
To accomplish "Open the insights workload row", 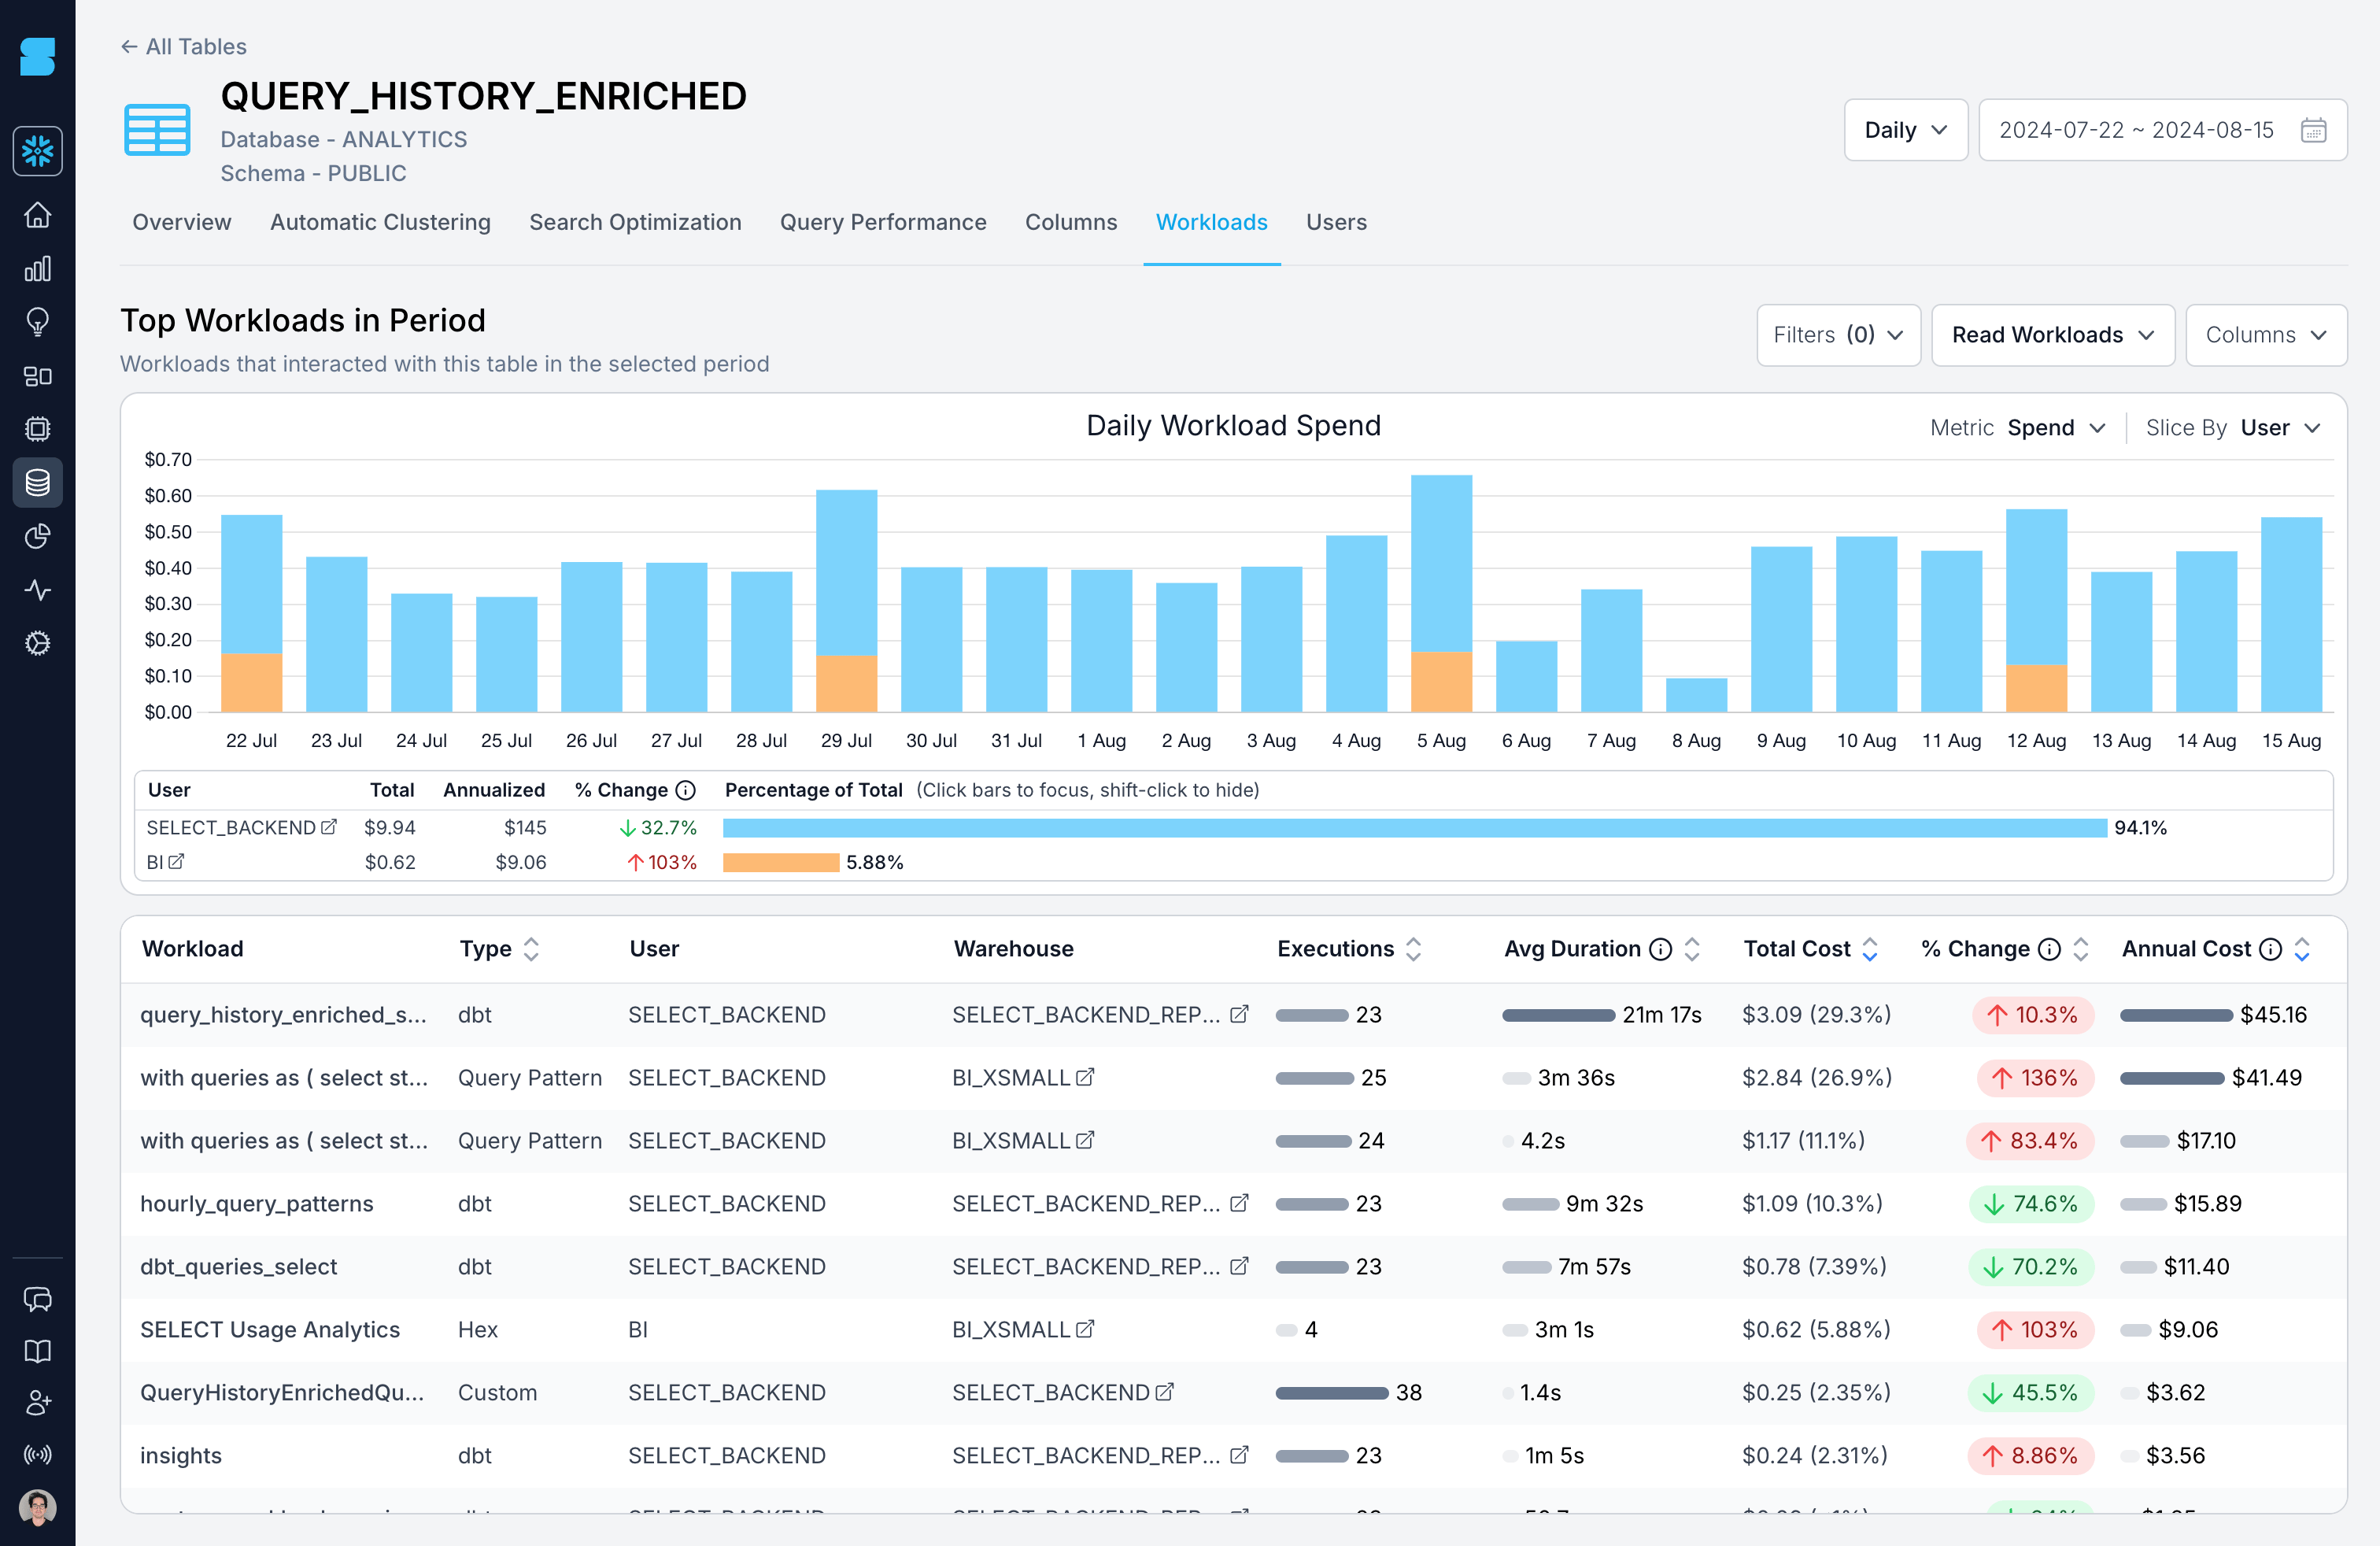I will click(1233, 1455).
